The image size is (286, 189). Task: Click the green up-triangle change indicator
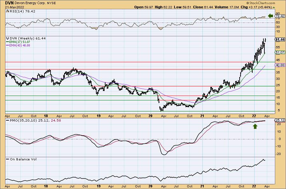(x=274, y=7)
